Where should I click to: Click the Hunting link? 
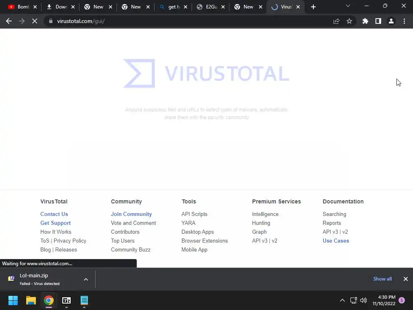(261, 223)
